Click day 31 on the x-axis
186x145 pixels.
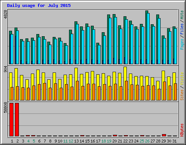point(174,141)
